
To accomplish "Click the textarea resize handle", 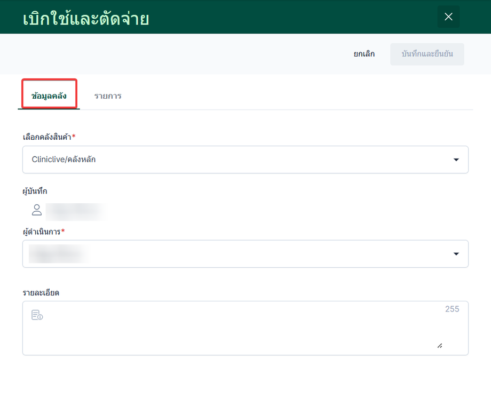I will (x=440, y=346).
